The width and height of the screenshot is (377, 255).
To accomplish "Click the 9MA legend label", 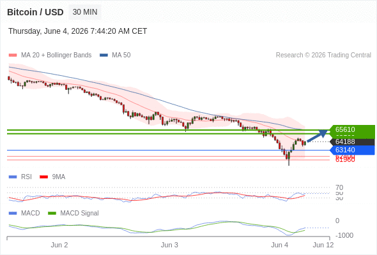I will point(59,177).
